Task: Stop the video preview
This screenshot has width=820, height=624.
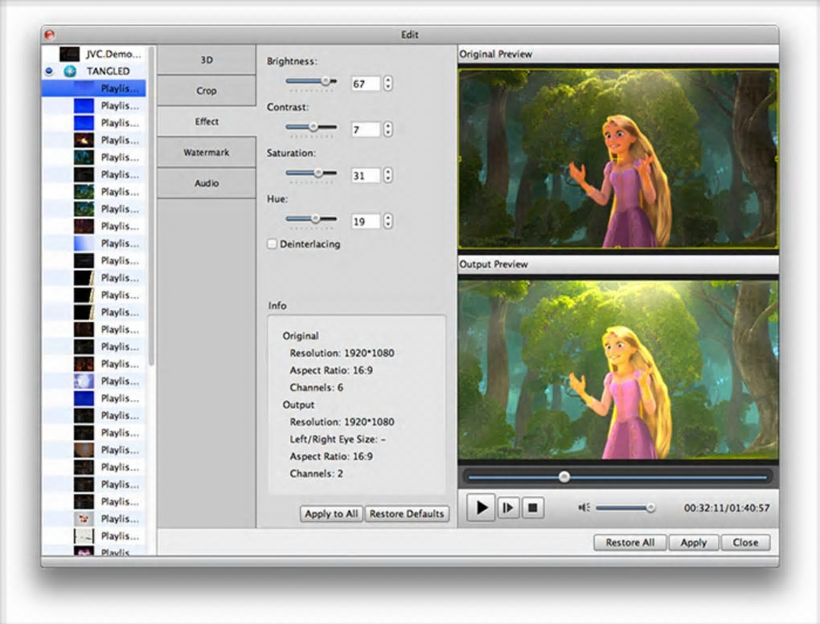Action: point(532,508)
